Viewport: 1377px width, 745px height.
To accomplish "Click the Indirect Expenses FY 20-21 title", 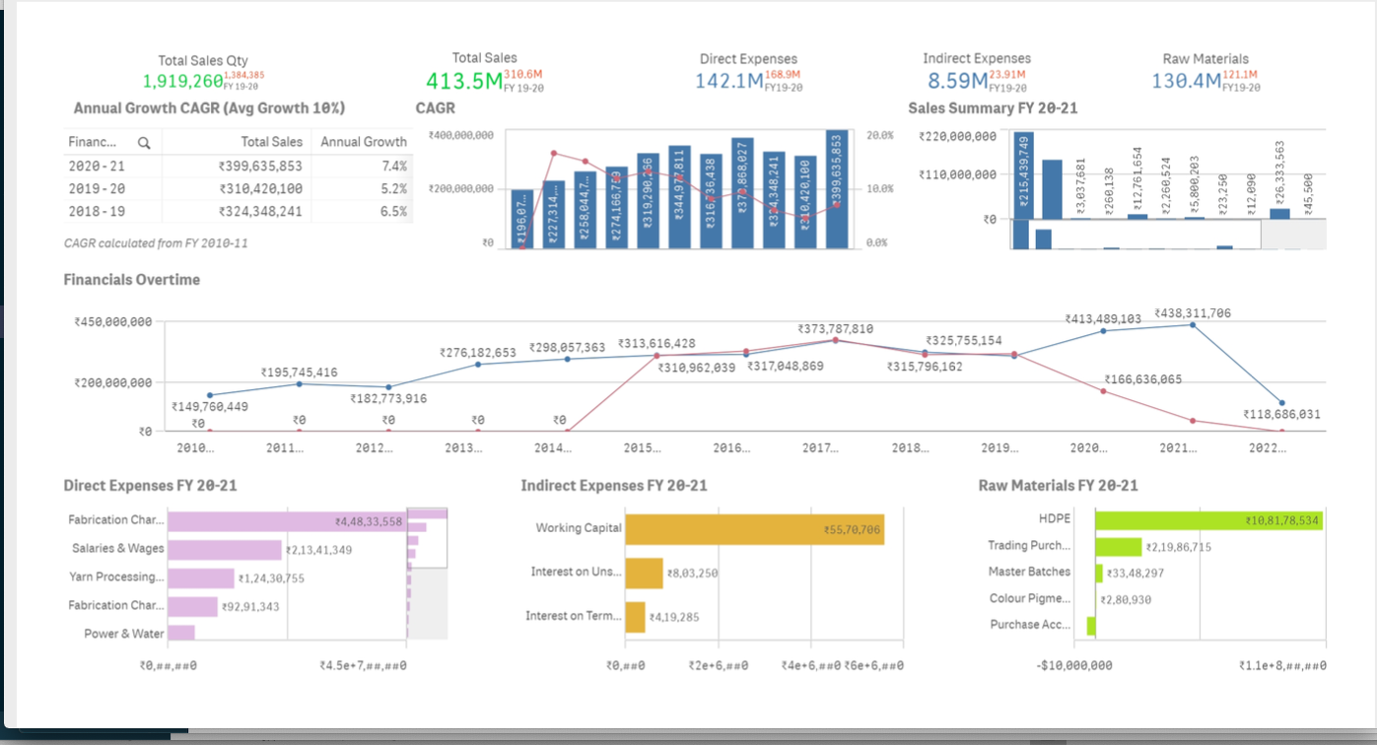I will (x=614, y=485).
